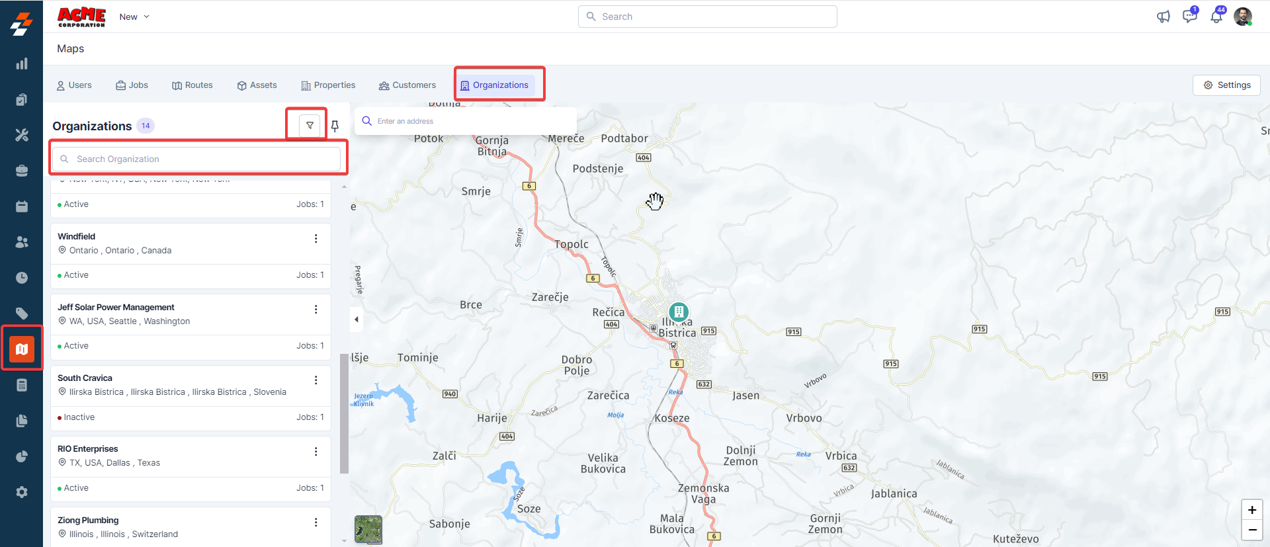This screenshot has height=547, width=1270.
Task: Open the Maps icon in sidebar
Action: coord(22,349)
